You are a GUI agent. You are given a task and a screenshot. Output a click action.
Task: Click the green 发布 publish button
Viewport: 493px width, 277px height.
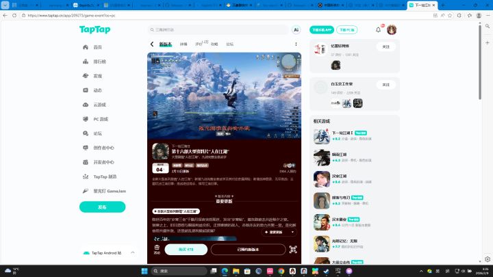click(x=102, y=207)
